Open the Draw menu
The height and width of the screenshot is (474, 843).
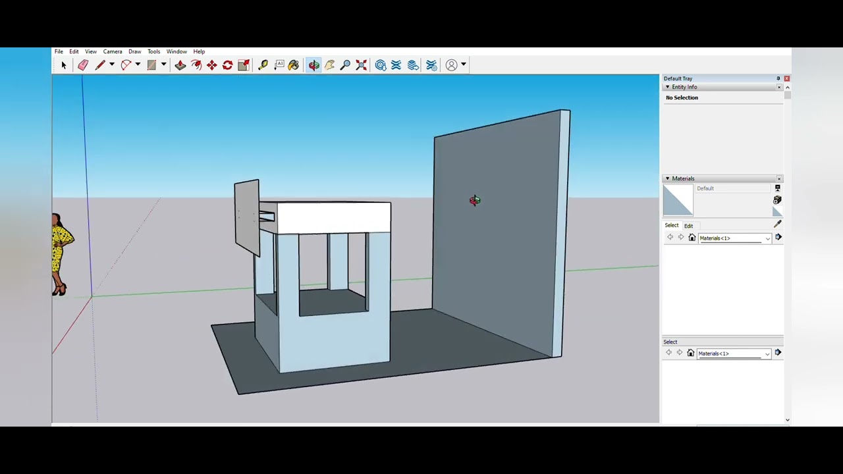tap(134, 51)
